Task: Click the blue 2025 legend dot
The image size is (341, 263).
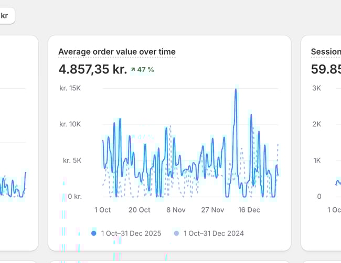Action: point(93,233)
